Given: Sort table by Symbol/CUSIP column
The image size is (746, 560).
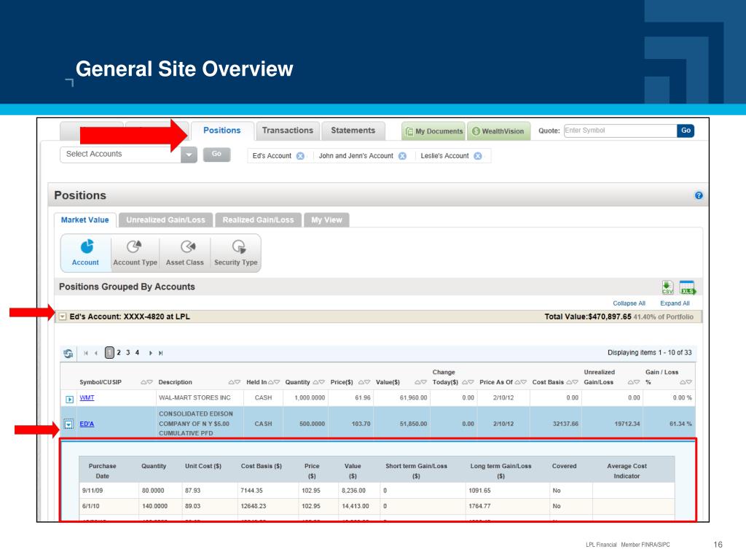Looking at the screenshot, I should tap(146, 382).
